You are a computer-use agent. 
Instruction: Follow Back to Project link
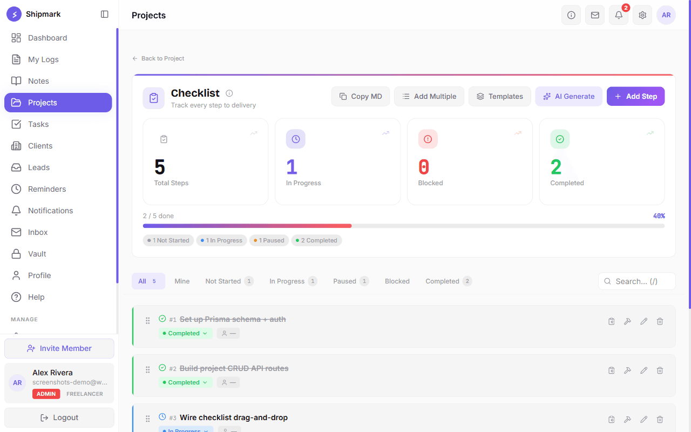click(158, 58)
